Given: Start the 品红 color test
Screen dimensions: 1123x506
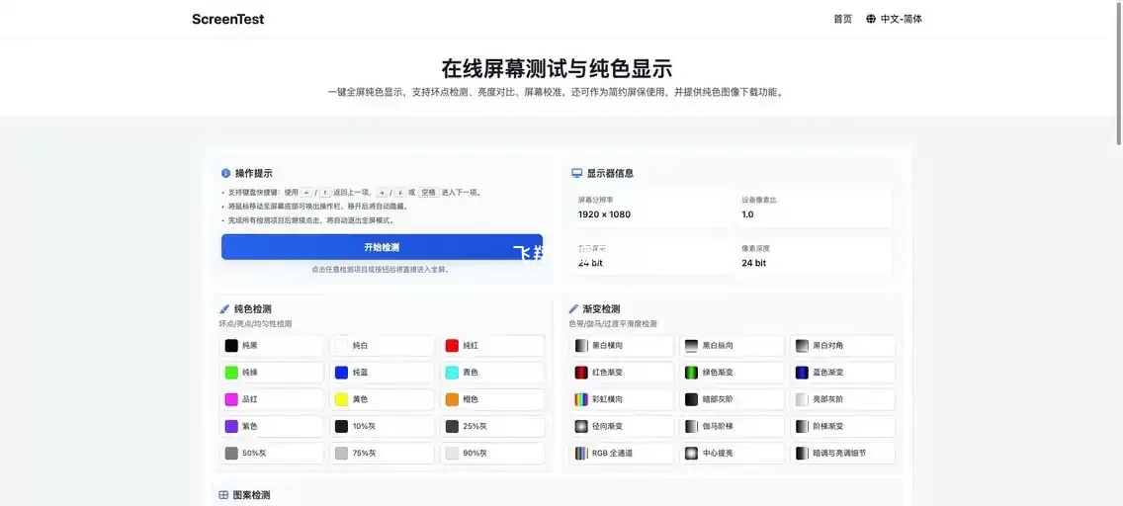Looking at the screenshot, I should 272,399.
